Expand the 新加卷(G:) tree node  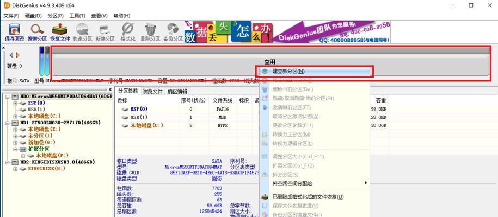click(15, 142)
